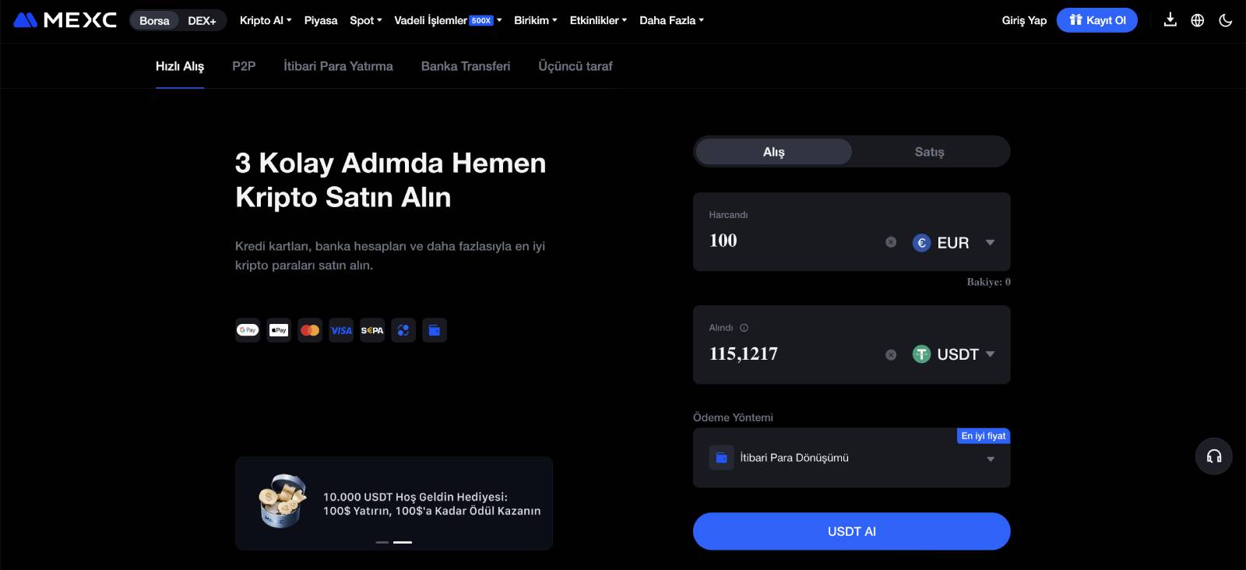Screen dimensions: 1246x570
Task: Open the download app icon
Action: pos(1170,20)
